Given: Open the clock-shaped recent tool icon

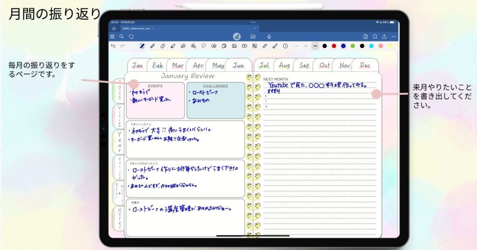Looking at the screenshot, I should click(x=286, y=46).
